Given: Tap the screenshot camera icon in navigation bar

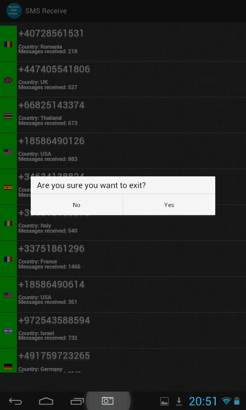Looking at the screenshot, I should coord(108,401).
